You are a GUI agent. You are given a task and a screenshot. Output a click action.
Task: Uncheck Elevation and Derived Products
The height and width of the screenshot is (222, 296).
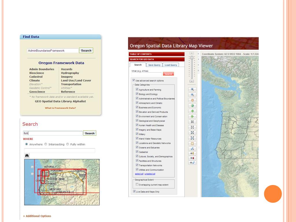pyautogui.click(x=137, y=112)
